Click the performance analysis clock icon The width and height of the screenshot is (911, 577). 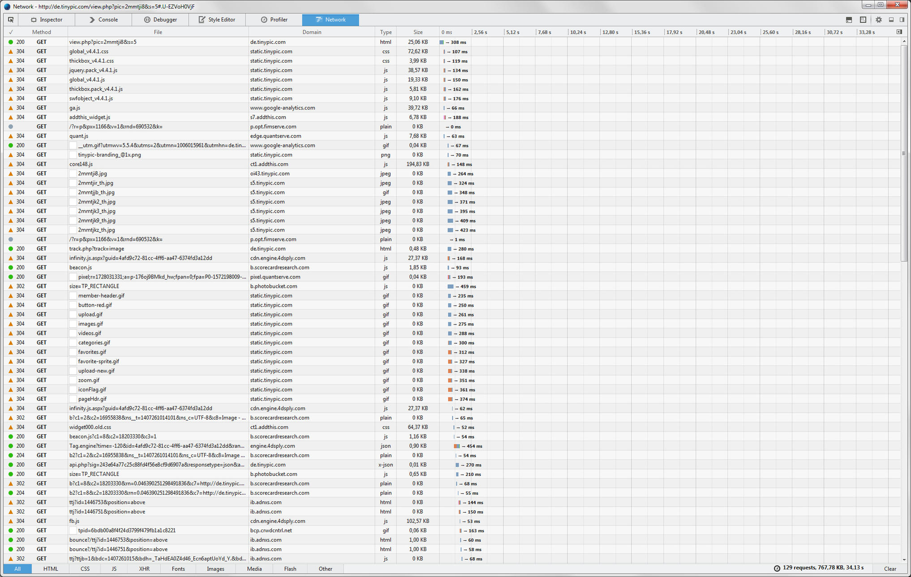[777, 568]
